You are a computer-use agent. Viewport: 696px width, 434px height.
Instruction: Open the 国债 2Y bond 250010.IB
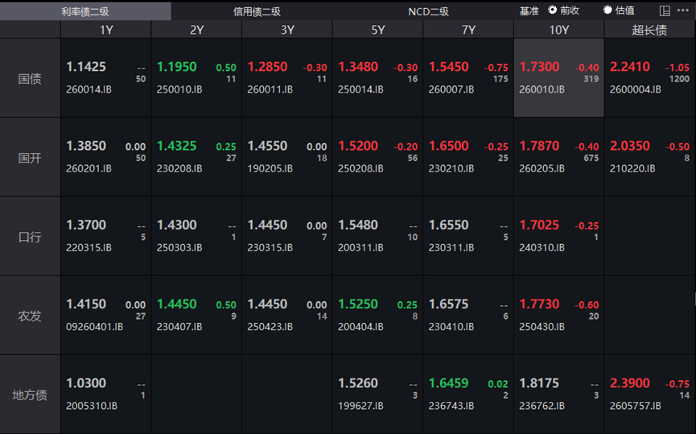[179, 89]
